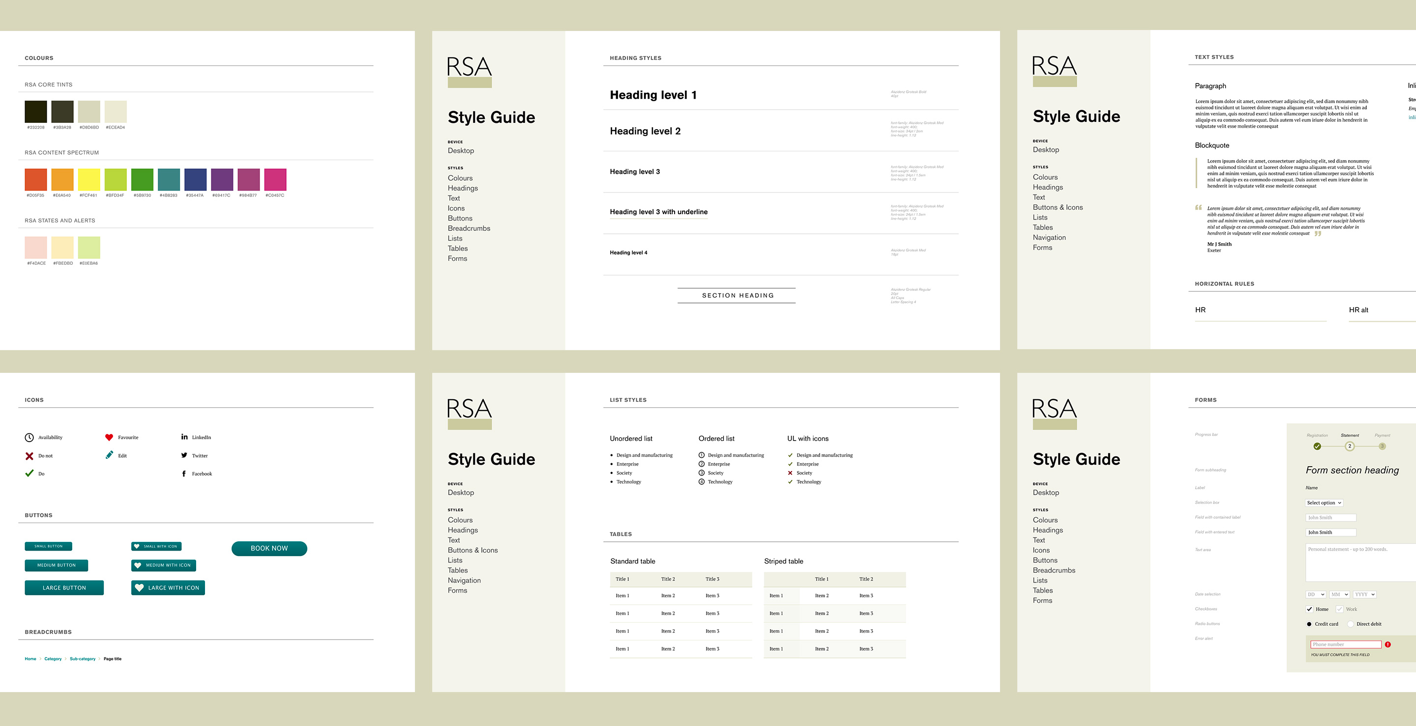Click the LinkedIn icon
The image size is (1416, 726).
click(x=184, y=437)
